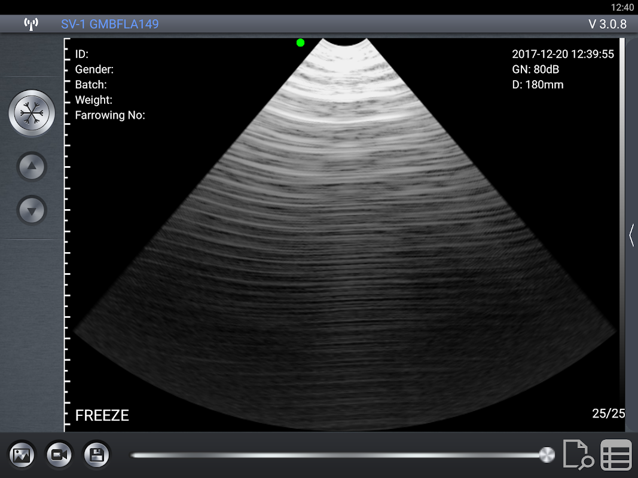
Task: Click the round down arrow button
Action: coord(32,210)
